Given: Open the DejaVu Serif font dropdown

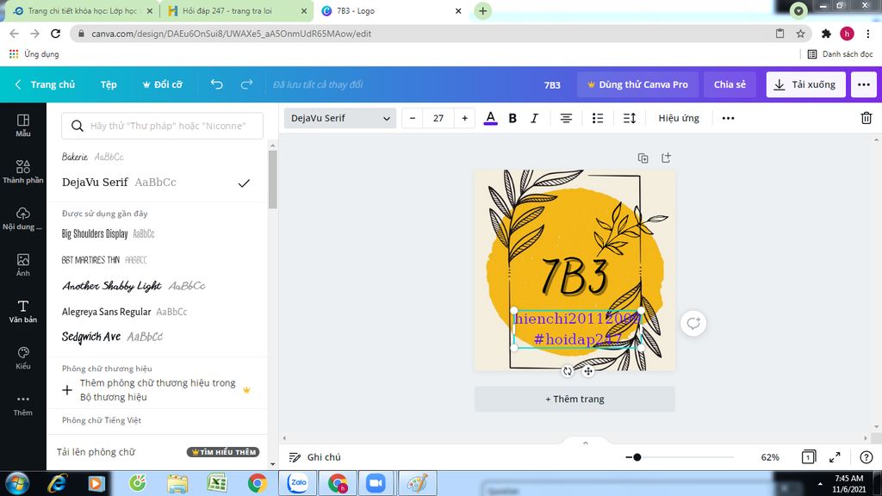Looking at the screenshot, I should [339, 118].
